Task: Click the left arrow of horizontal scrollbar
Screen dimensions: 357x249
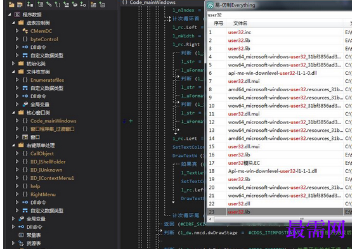Action: click(210, 219)
